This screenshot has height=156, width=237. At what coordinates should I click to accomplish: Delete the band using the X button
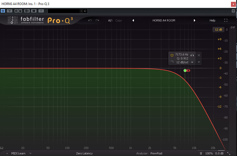199,55
